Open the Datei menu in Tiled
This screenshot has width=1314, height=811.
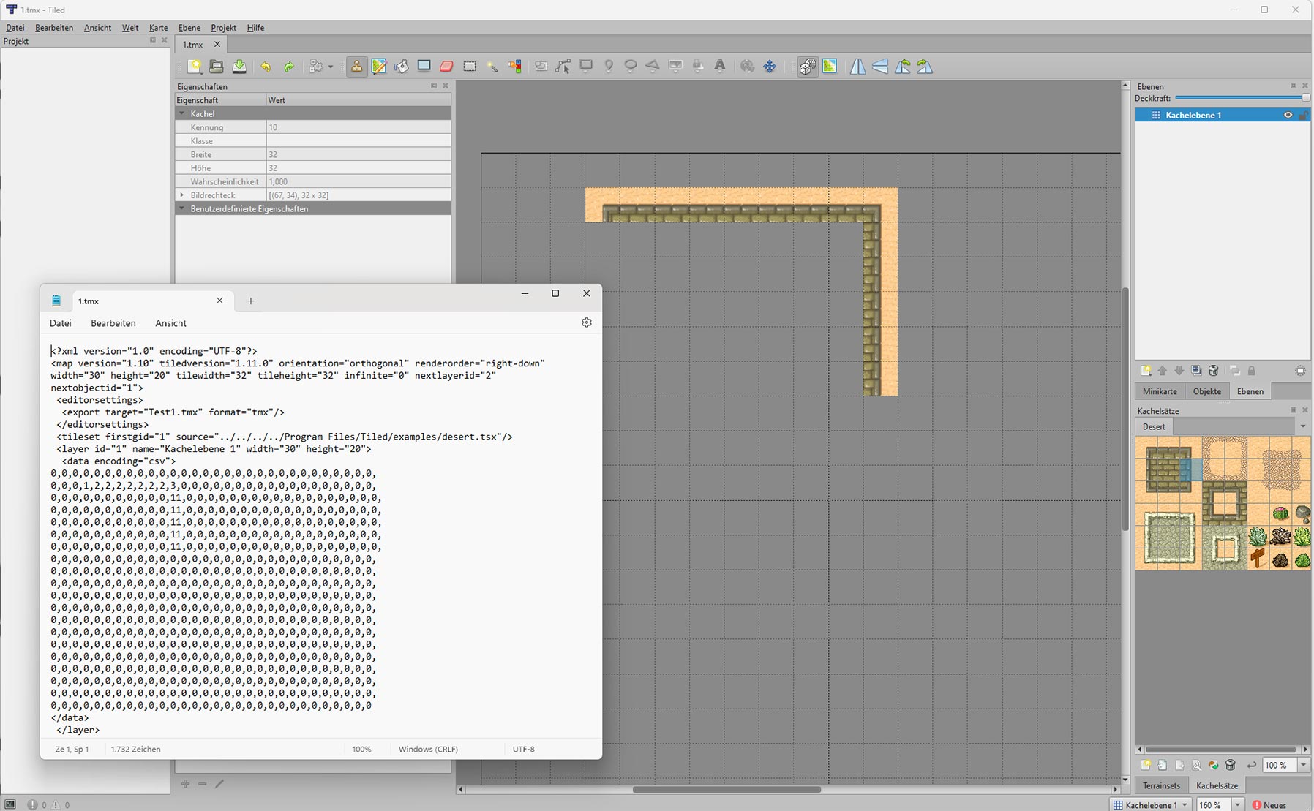[x=15, y=28]
